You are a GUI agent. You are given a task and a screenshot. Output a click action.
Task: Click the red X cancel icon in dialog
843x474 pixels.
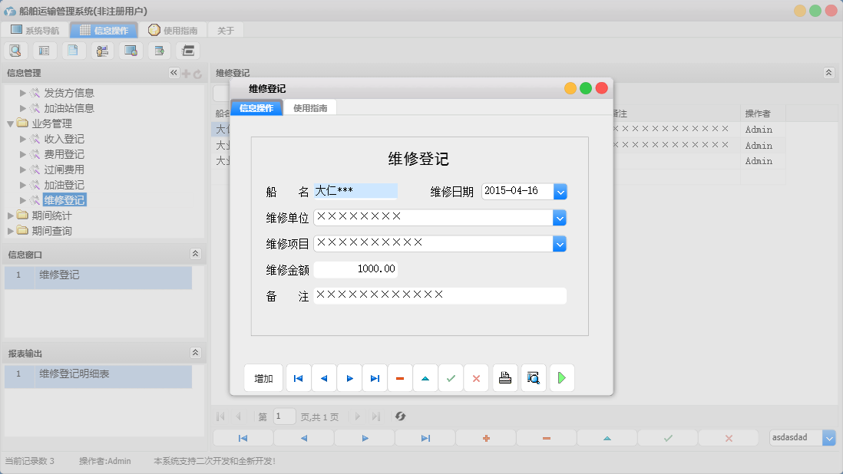pyautogui.click(x=476, y=377)
